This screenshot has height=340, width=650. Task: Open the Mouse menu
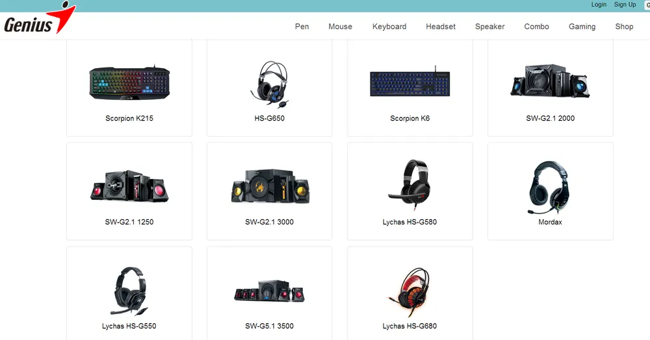(x=341, y=27)
